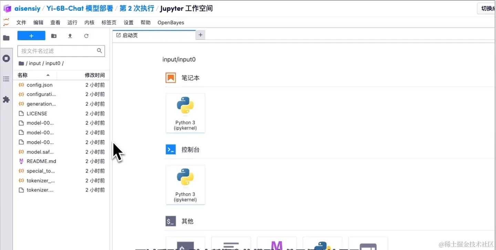Select config.json in file list
This screenshot has width=496, height=250.
tap(61, 85)
